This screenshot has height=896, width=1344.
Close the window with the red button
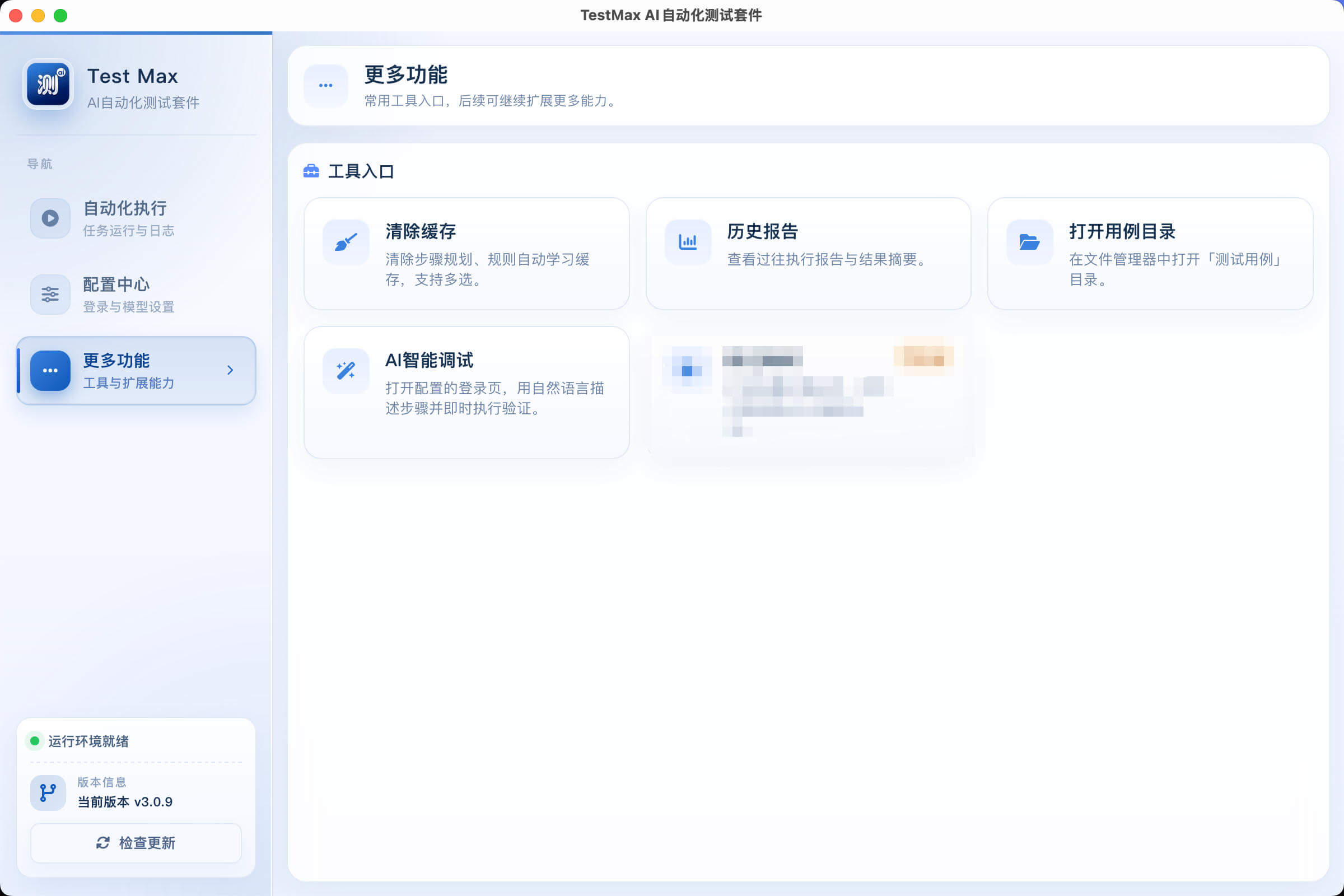point(16,16)
